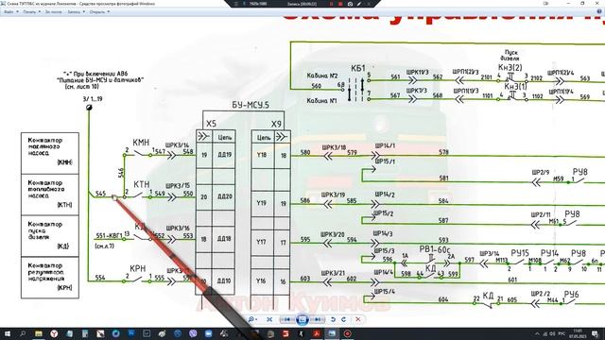Expand the Открыть dropdown menu

99,12
